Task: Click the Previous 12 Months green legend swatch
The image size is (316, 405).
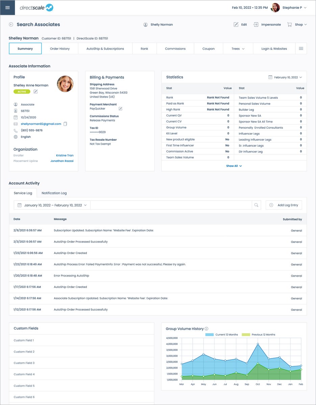Action: [x=246, y=335]
